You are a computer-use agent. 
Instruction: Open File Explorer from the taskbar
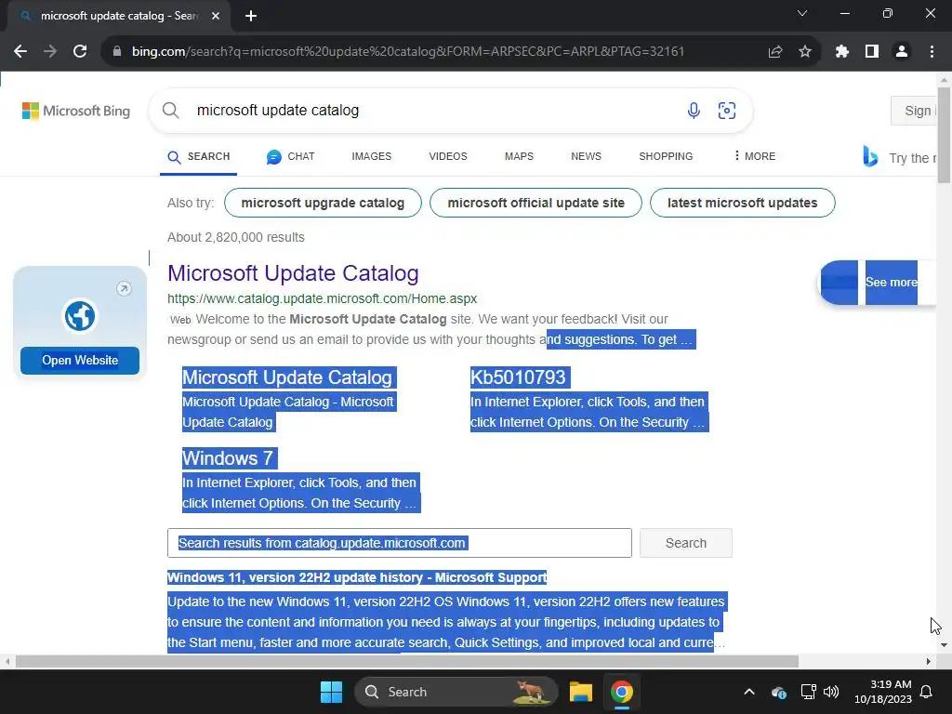580,692
